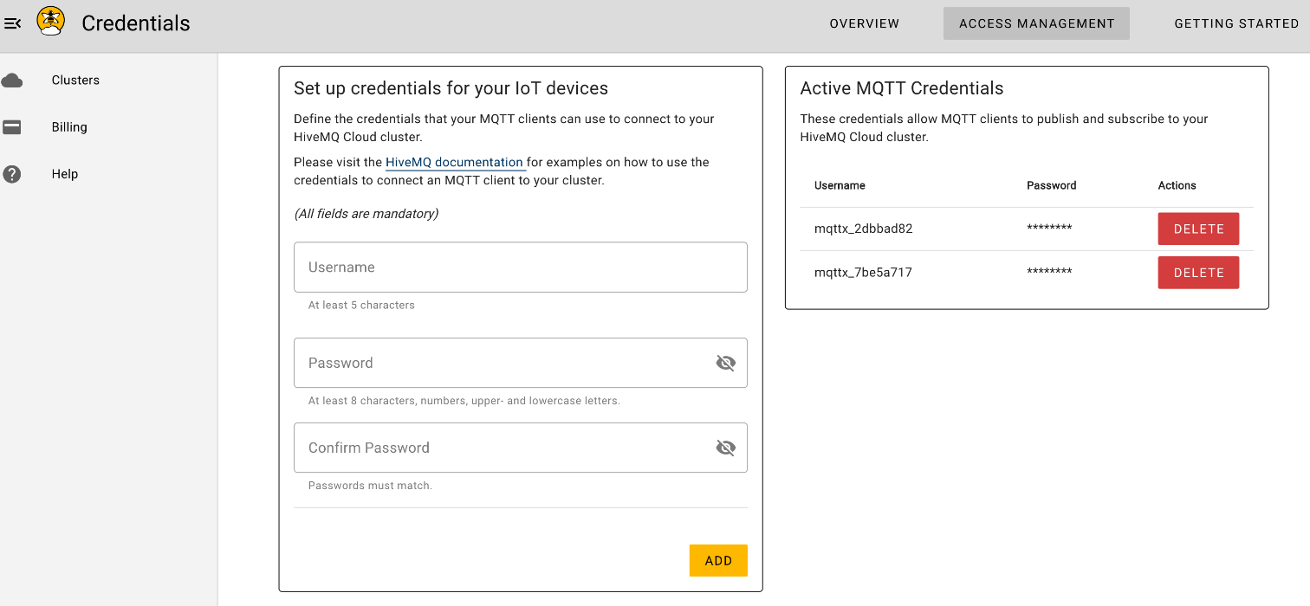Open Clusters from the sidebar

(75, 81)
